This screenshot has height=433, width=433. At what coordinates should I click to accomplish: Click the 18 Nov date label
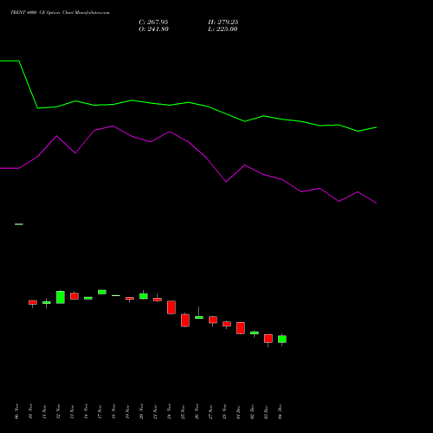pyautogui.click(x=113, y=411)
